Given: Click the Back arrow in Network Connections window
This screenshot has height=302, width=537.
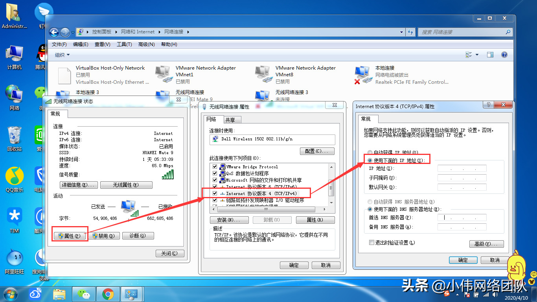Looking at the screenshot, I should coord(54,32).
